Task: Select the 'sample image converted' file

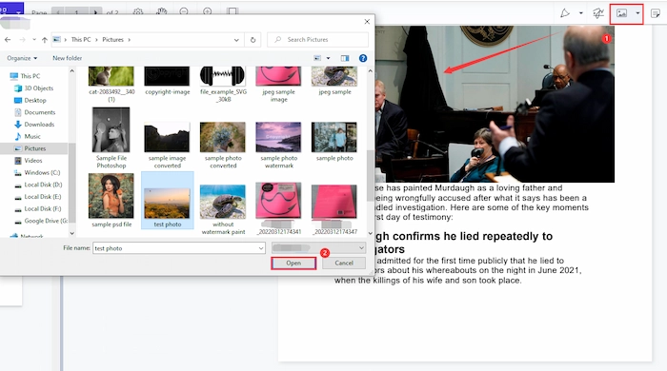Action: [x=167, y=146]
